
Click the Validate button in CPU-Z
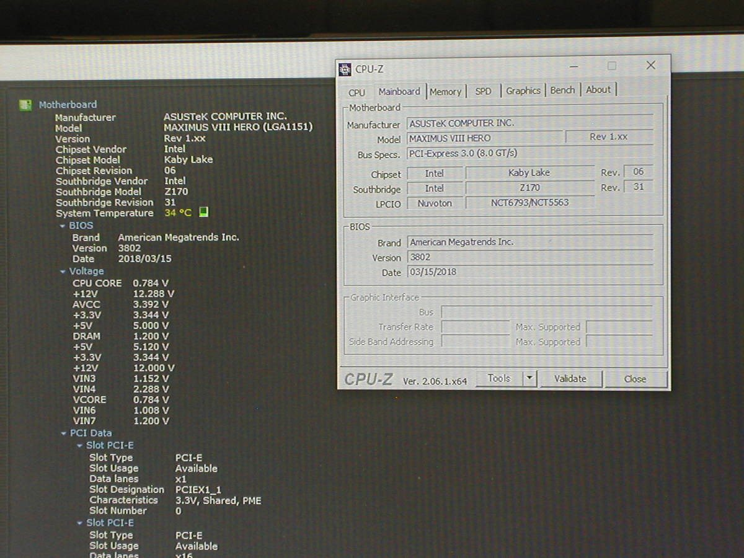(x=570, y=378)
